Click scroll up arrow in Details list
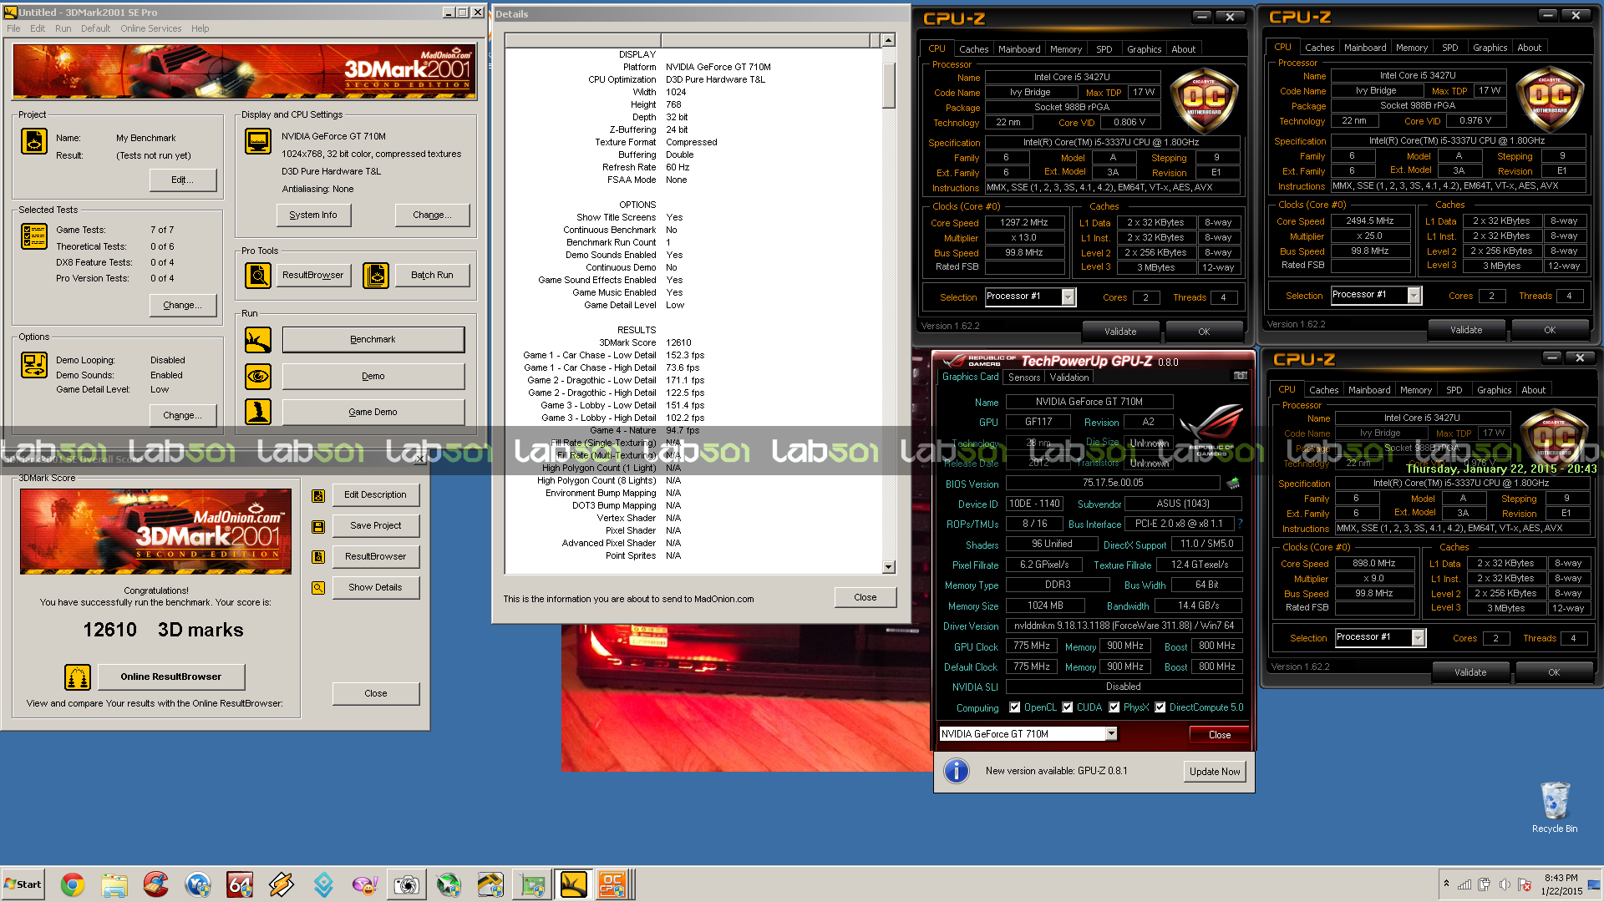 (x=888, y=40)
